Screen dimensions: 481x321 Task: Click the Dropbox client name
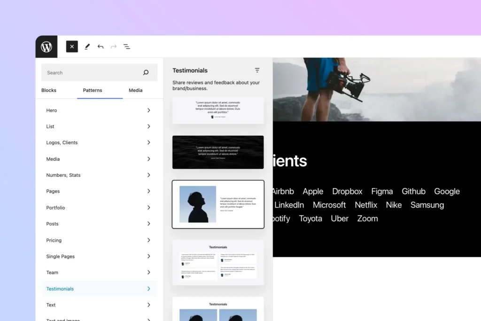point(347,191)
